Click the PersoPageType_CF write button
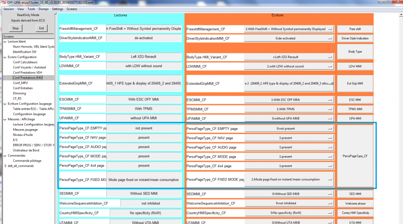 355,156
